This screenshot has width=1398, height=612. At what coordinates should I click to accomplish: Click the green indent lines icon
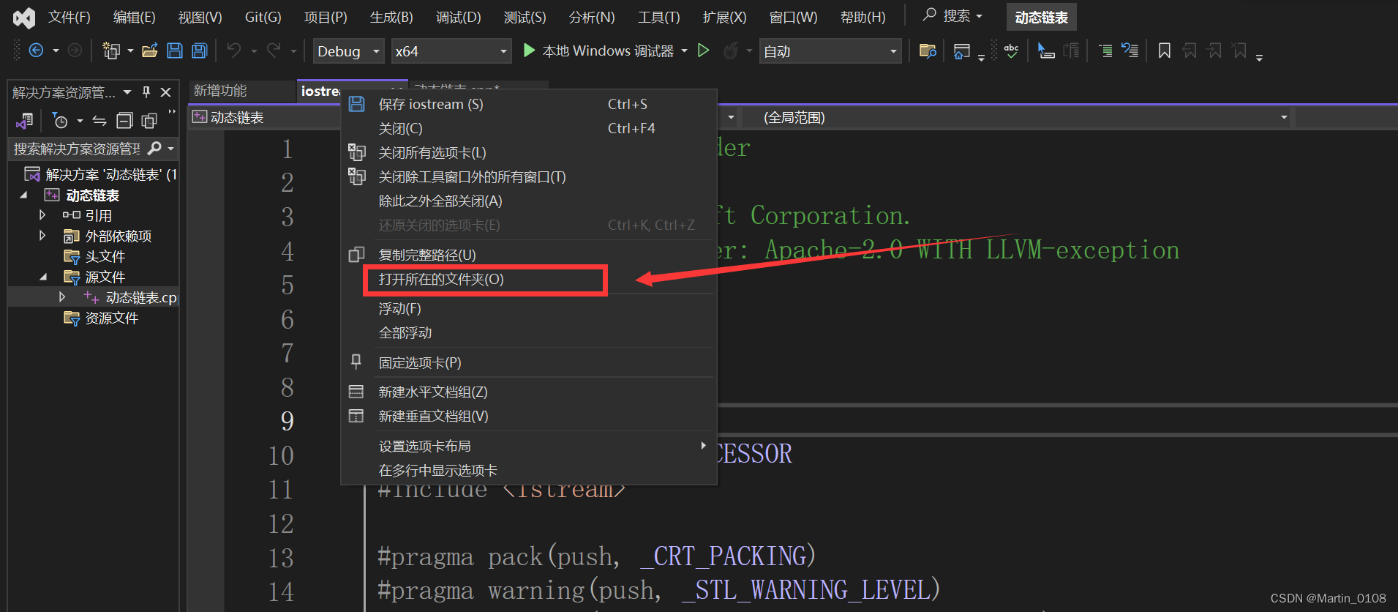1105,51
